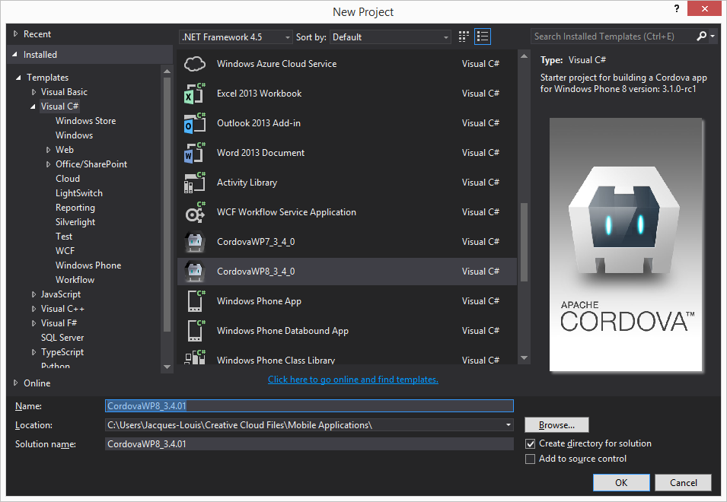Enable Add to source control checkbox
Screen dimensions: 727x502
pos(531,459)
